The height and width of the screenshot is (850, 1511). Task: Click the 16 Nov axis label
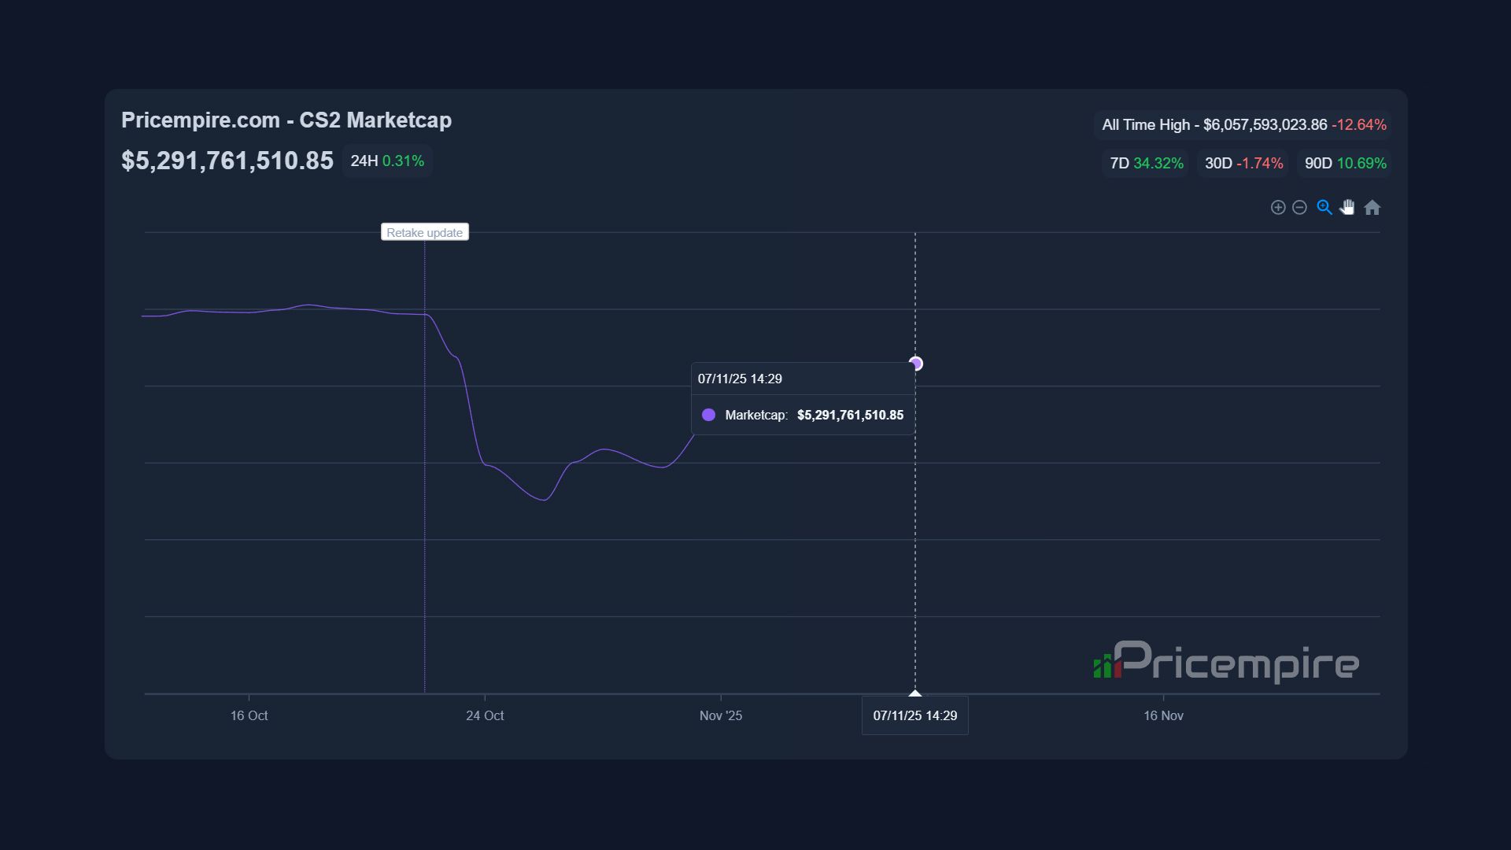(x=1163, y=715)
